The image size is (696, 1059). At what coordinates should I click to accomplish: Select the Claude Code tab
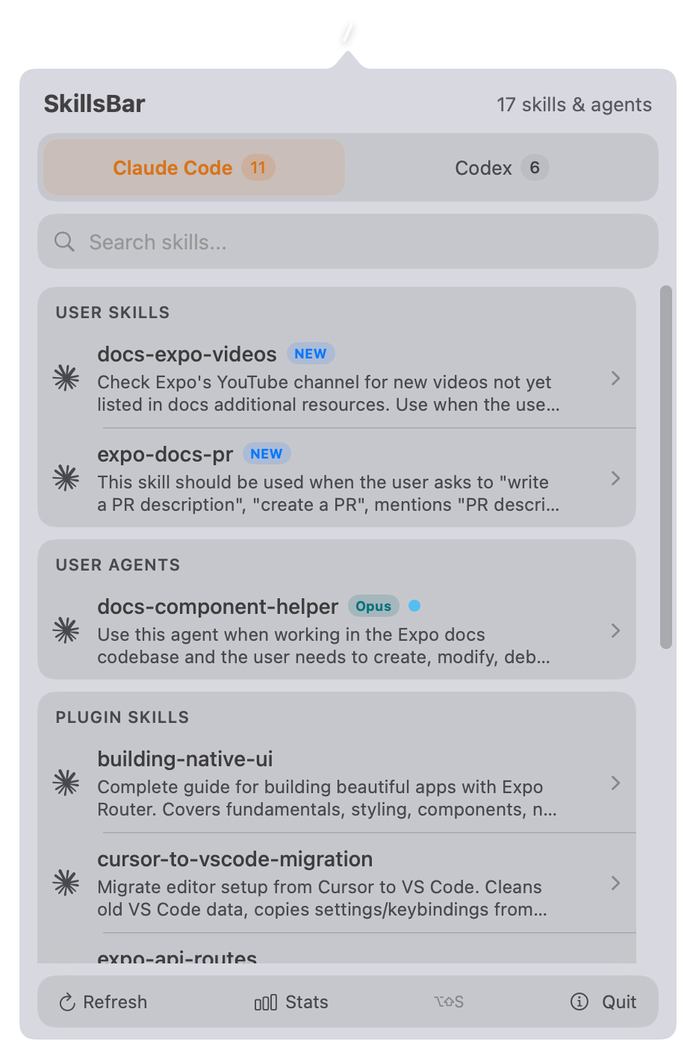click(192, 167)
